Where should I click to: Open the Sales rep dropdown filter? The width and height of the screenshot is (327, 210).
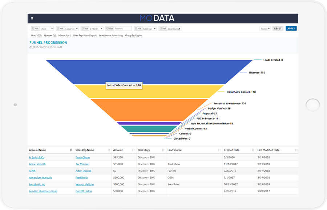149,29
